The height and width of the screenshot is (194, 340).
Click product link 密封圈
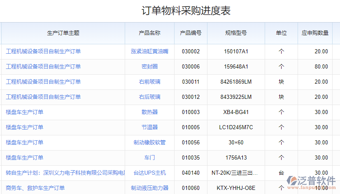149,66
